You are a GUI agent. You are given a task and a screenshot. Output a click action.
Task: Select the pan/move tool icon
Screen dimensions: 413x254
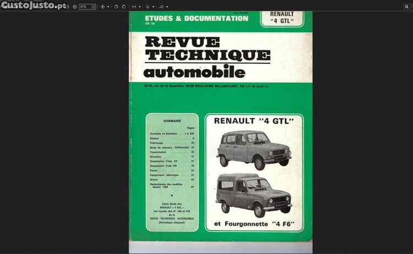pos(102,7)
